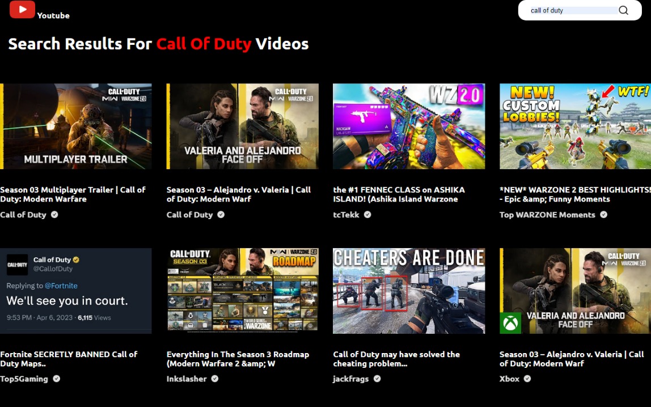
Task: Open Call of Duty channel under Alejandro v. Valeria
Action: point(190,215)
